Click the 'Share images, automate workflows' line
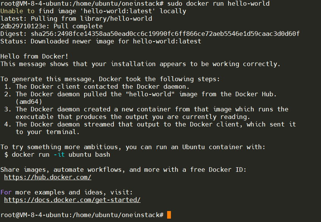This screenshot has width=321, height=222. pos(124,170)
